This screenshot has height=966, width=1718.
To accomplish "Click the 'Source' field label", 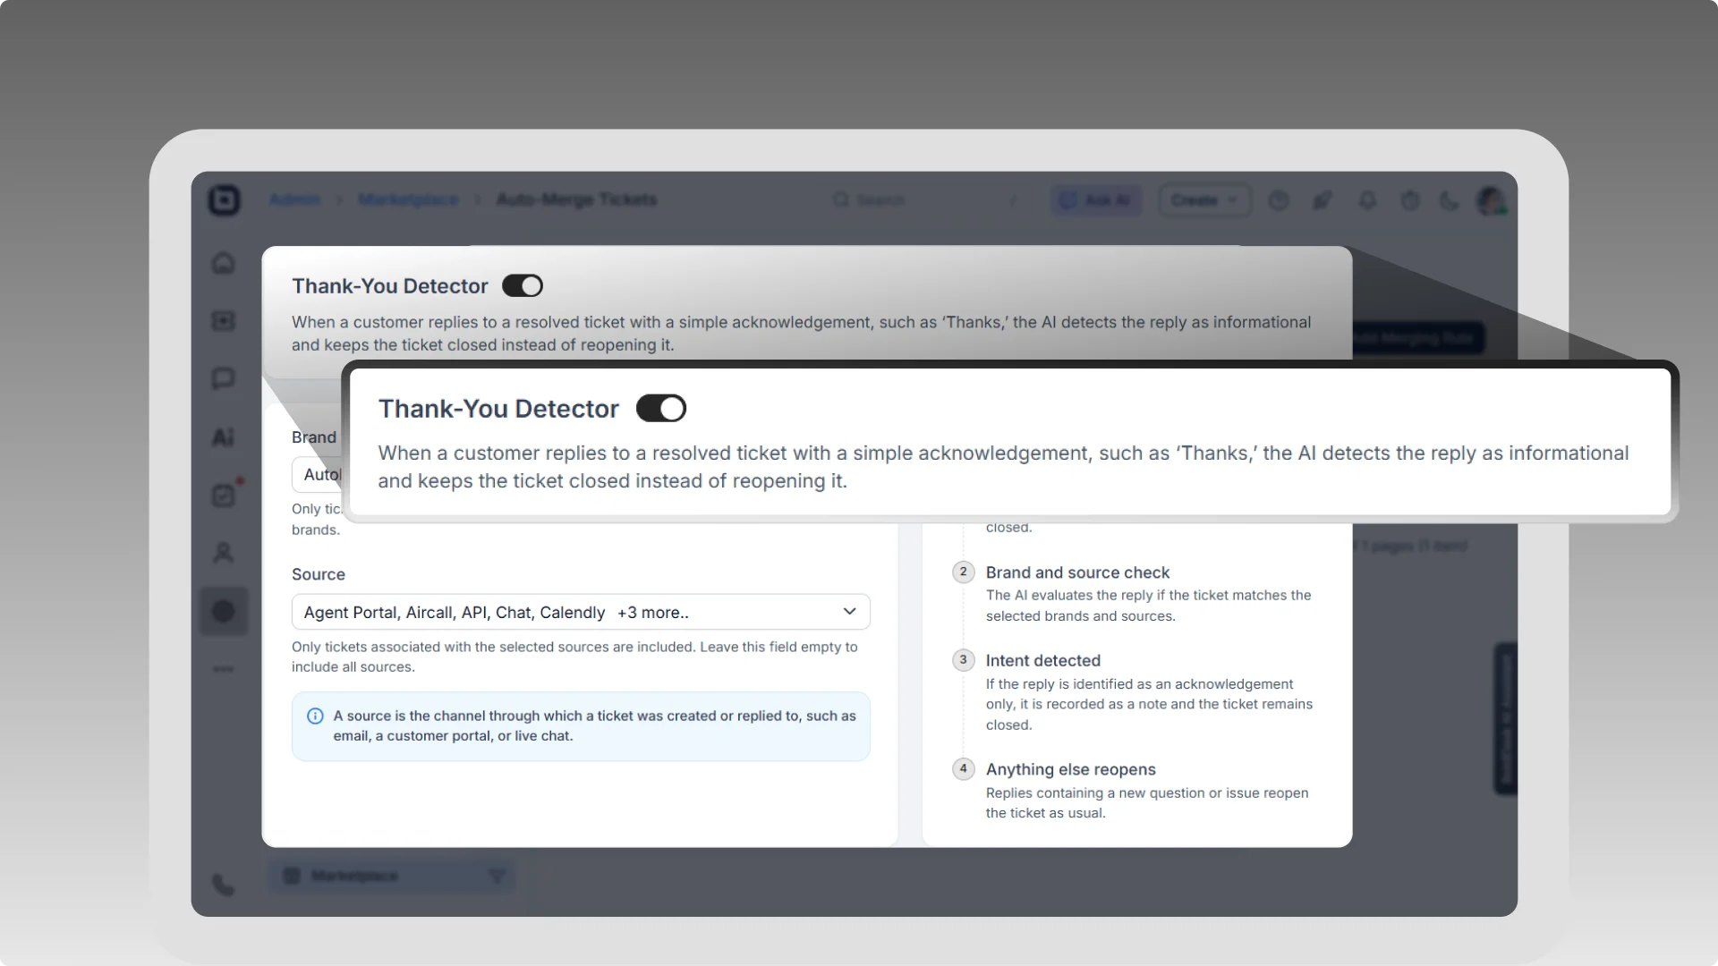I will (318, 574).
